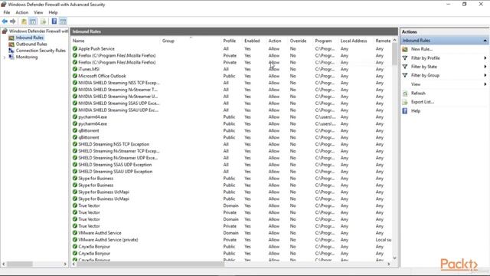
Task: Sort by the Action column header
Action: point(275,41)
